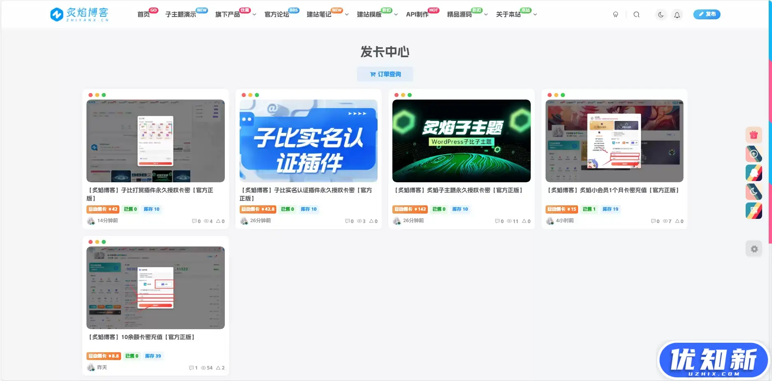Open the 炙焰子主题永久授权卡密 title link

pos(458,190)
